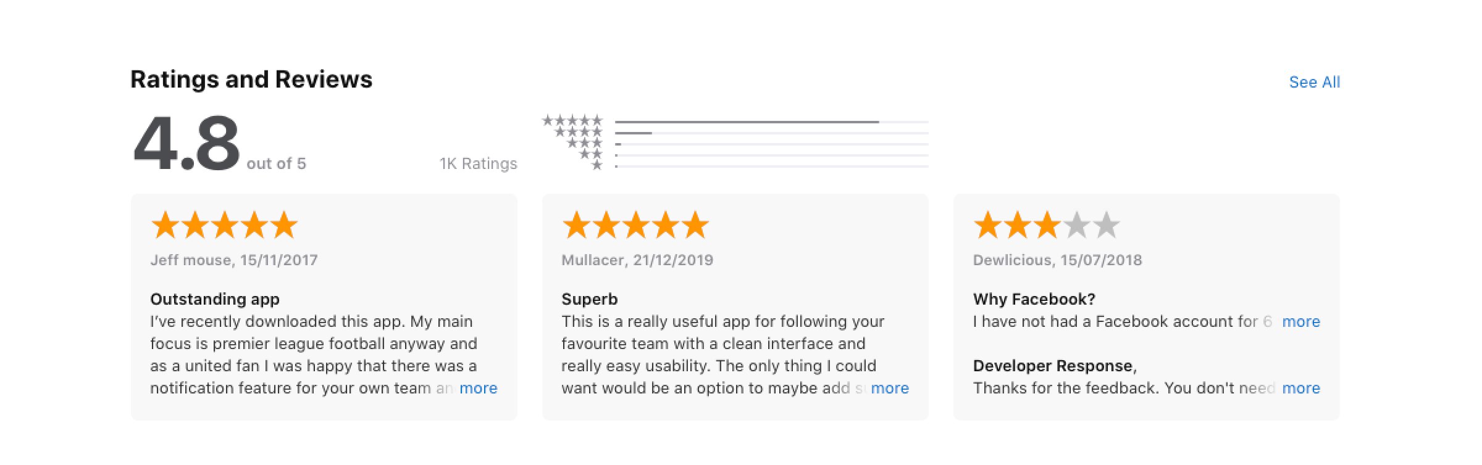Click the orange stars on Mullacer review
The height and width of the screenshot is (465, 1482).
635,225
